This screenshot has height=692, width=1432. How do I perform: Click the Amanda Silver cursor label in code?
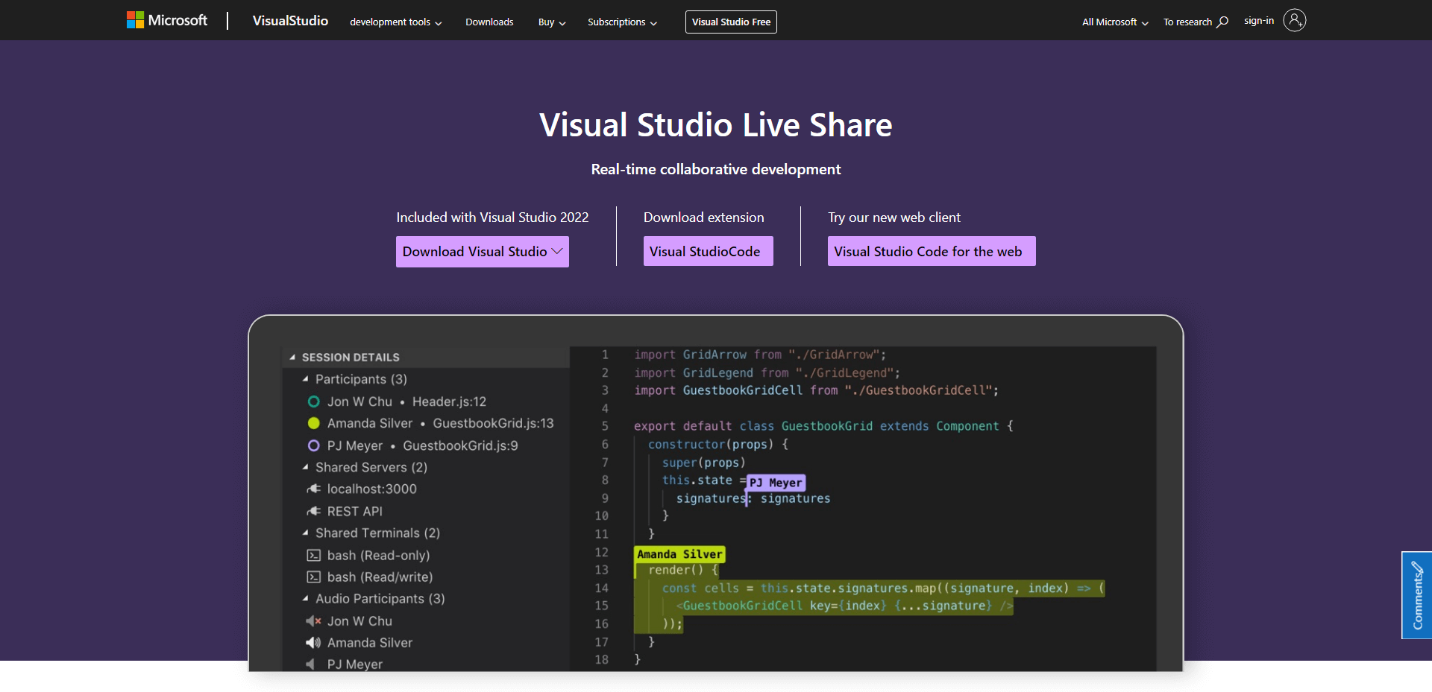(x=679, y=554)
